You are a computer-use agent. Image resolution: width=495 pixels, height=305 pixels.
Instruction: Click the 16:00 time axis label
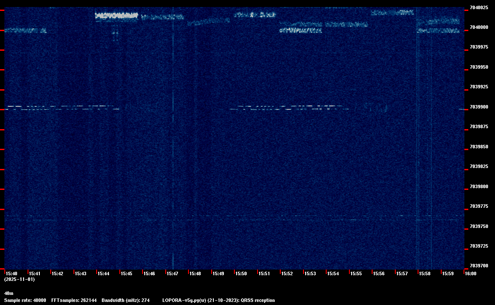(x=471, y=273)
